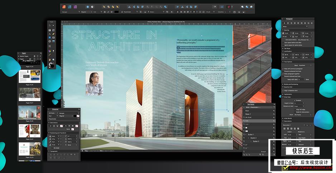Image resolution: width=336 pixels, height=173 pixels.
Task: Expand the Tab Stops section
Action: (283, 48)
